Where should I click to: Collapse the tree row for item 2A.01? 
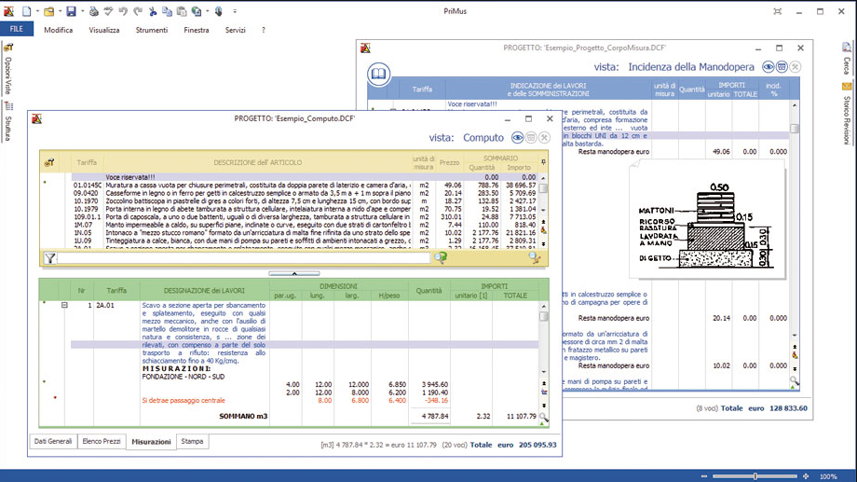pyautogui.click(x=64, y=305)
